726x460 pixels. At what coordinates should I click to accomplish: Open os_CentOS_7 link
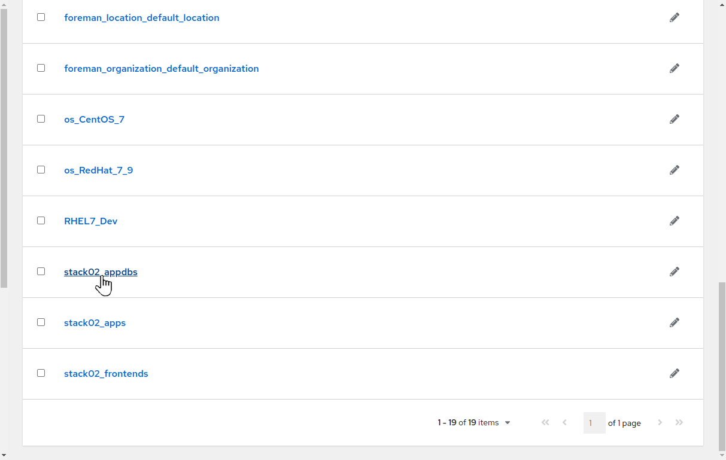(94, 120)
